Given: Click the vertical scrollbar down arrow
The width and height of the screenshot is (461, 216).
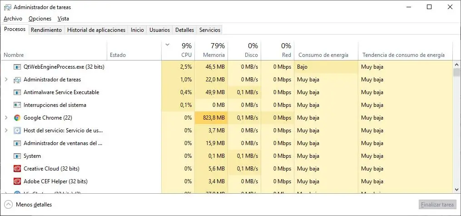Looking at the screenshot, I should [x=456, y=189].
